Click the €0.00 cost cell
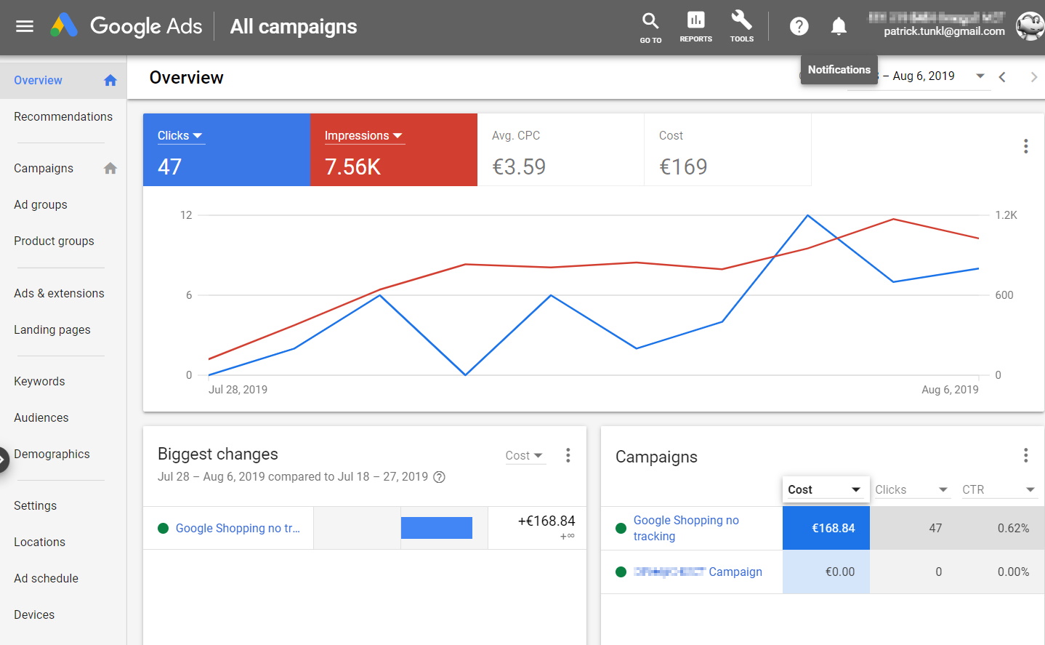 coord(826,572)
